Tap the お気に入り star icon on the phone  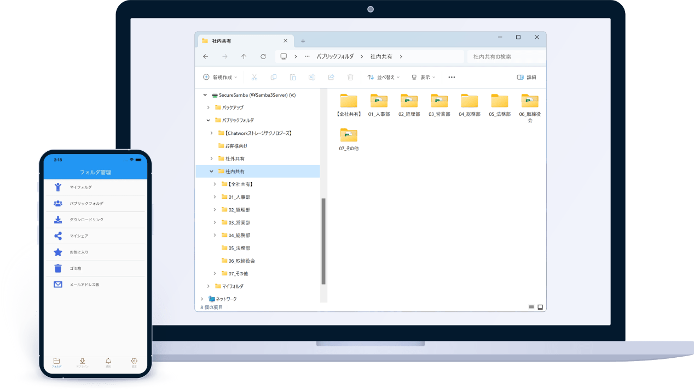pyautogui.click(x=57, y=252)
